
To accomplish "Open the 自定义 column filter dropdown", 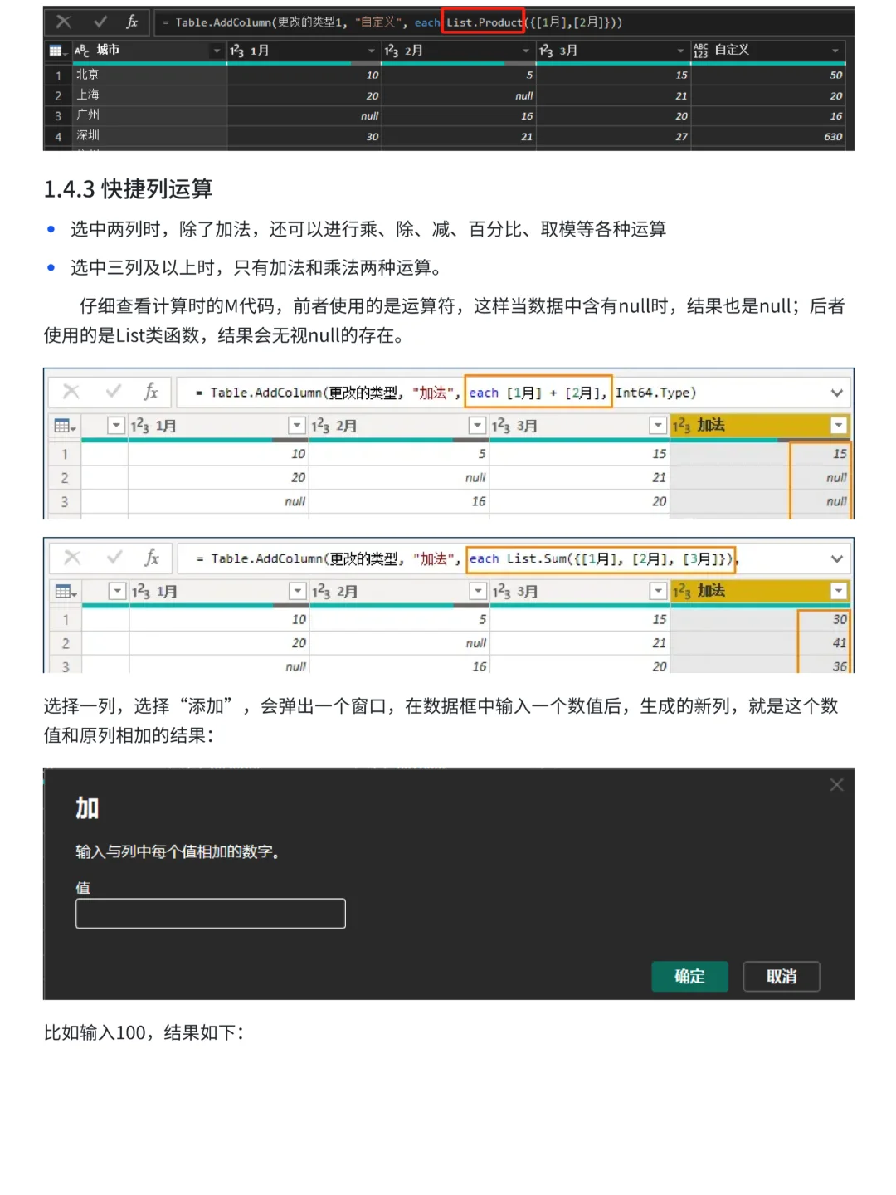I will point(835,51).
